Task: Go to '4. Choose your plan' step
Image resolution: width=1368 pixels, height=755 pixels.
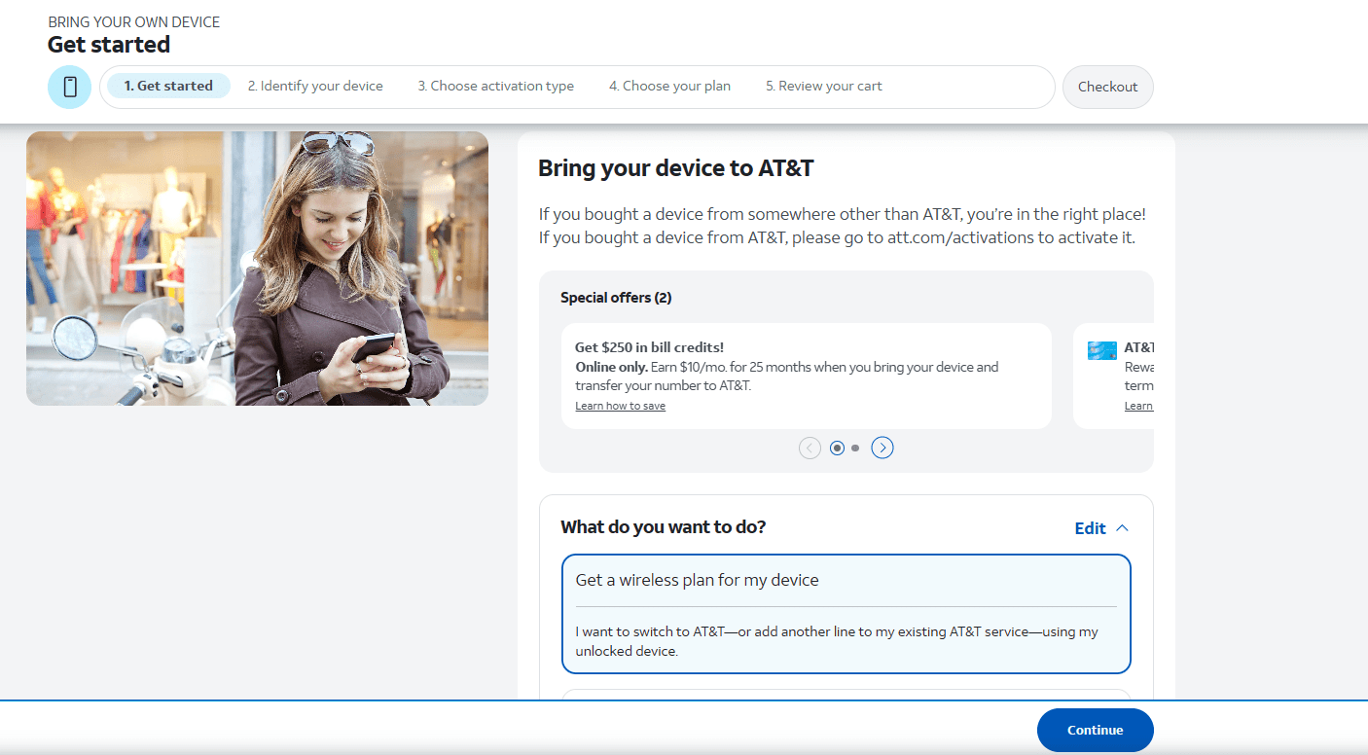Action: [x=669, y=86]
